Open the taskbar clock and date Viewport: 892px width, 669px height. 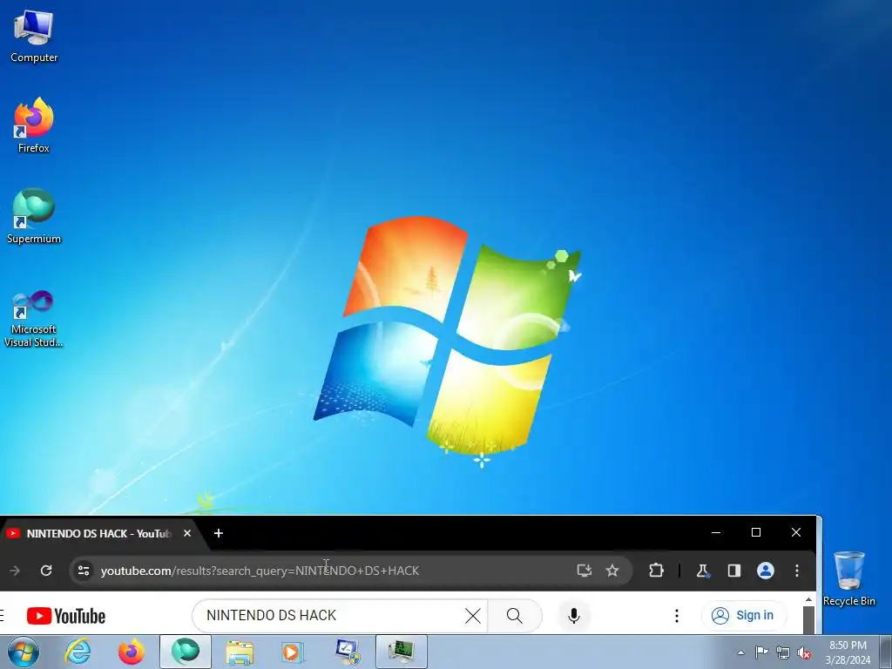point(848,652)
